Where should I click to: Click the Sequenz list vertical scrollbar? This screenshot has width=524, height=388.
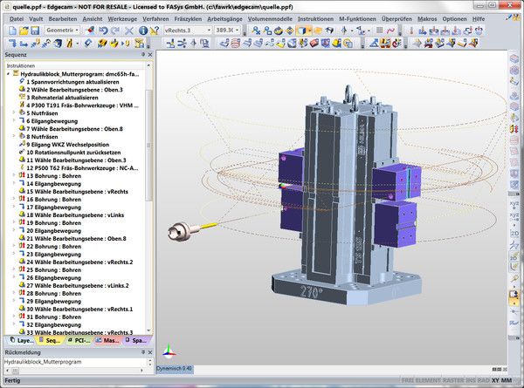[x=148, y=145]
